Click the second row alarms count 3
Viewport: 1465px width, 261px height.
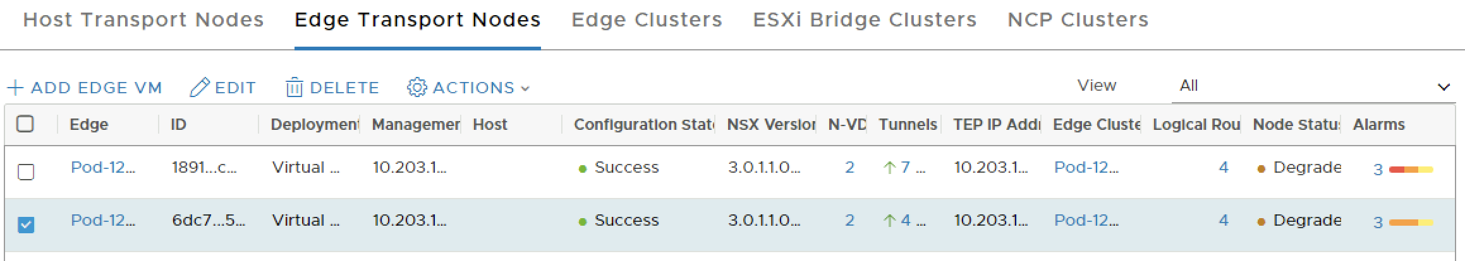tap(1378, 223)
